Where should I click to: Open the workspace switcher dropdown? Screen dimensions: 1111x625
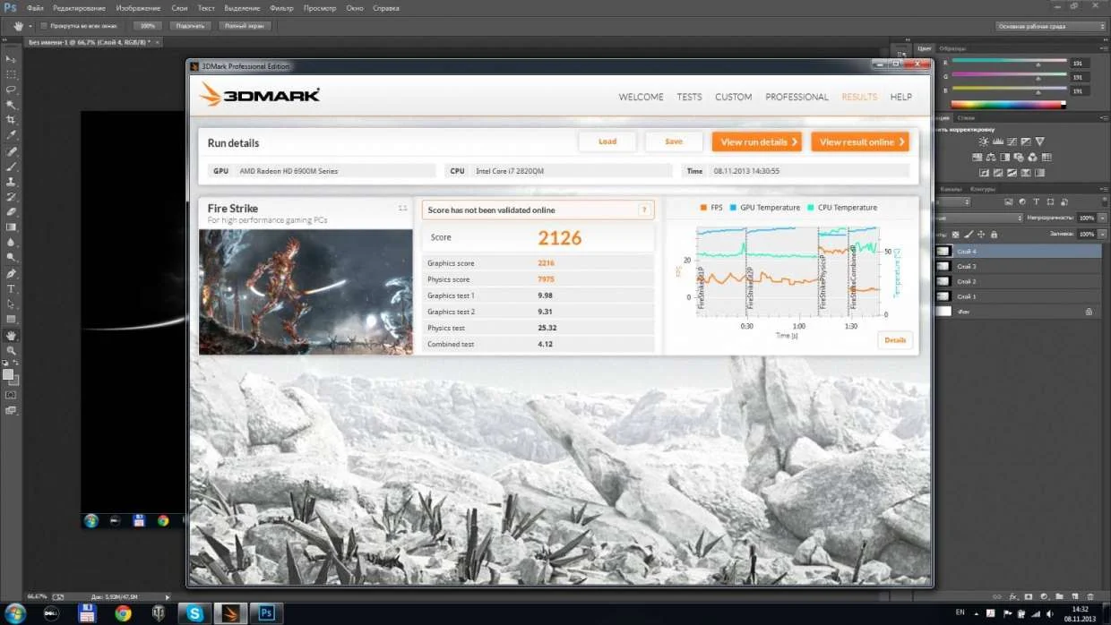[1050, 26]
